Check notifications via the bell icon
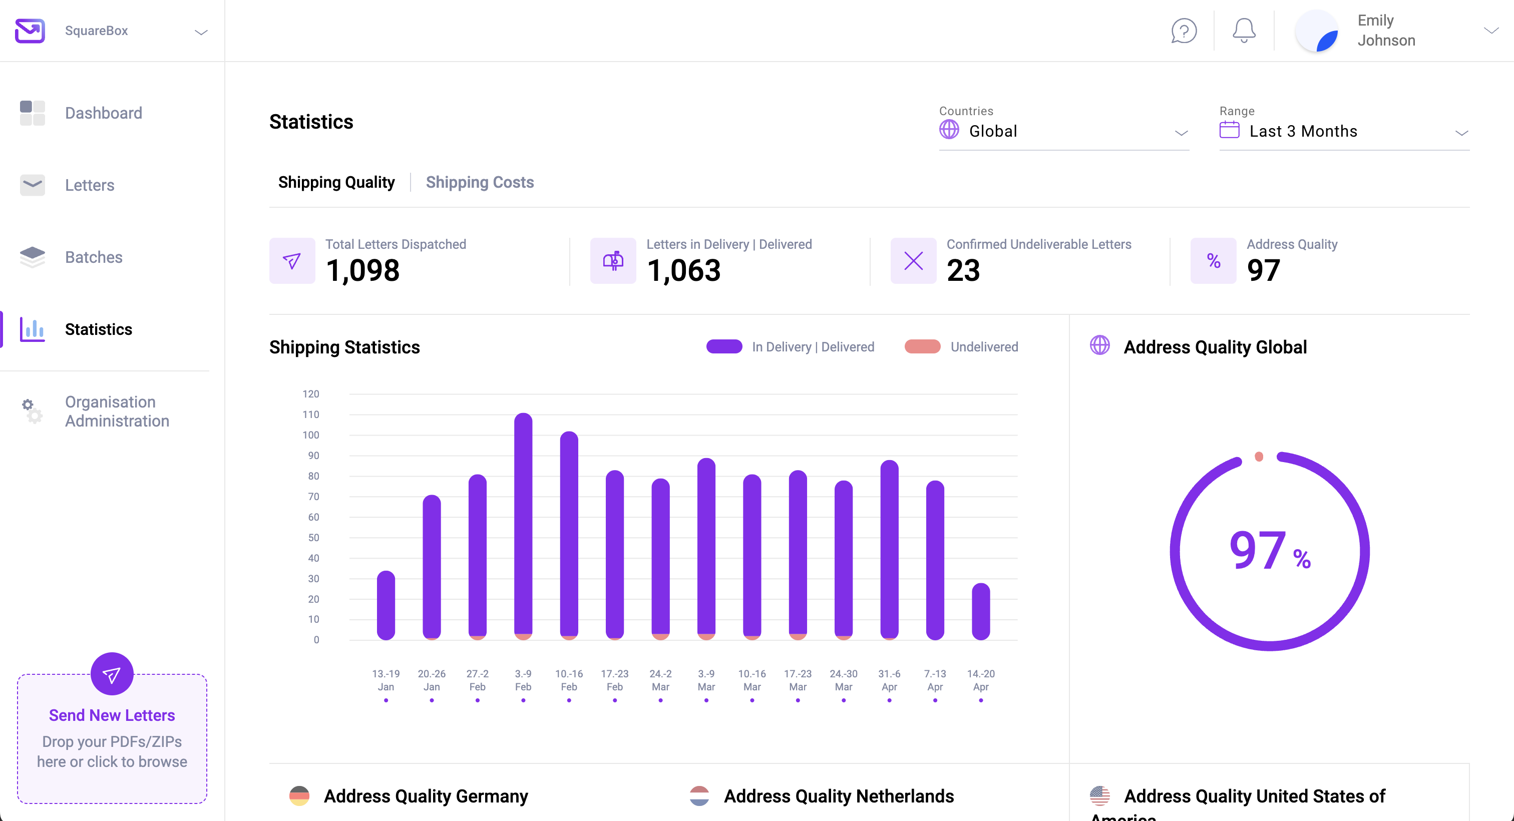1514x821 pixels. [x=1244, y=31]
